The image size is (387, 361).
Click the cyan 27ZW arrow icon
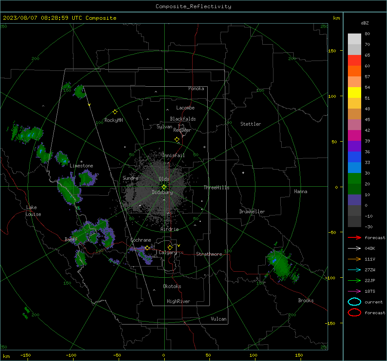[x=354, y=270]
